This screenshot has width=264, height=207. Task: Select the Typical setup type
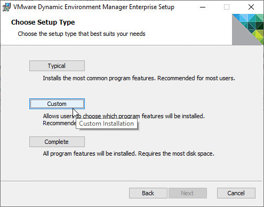tap(57, 66)
